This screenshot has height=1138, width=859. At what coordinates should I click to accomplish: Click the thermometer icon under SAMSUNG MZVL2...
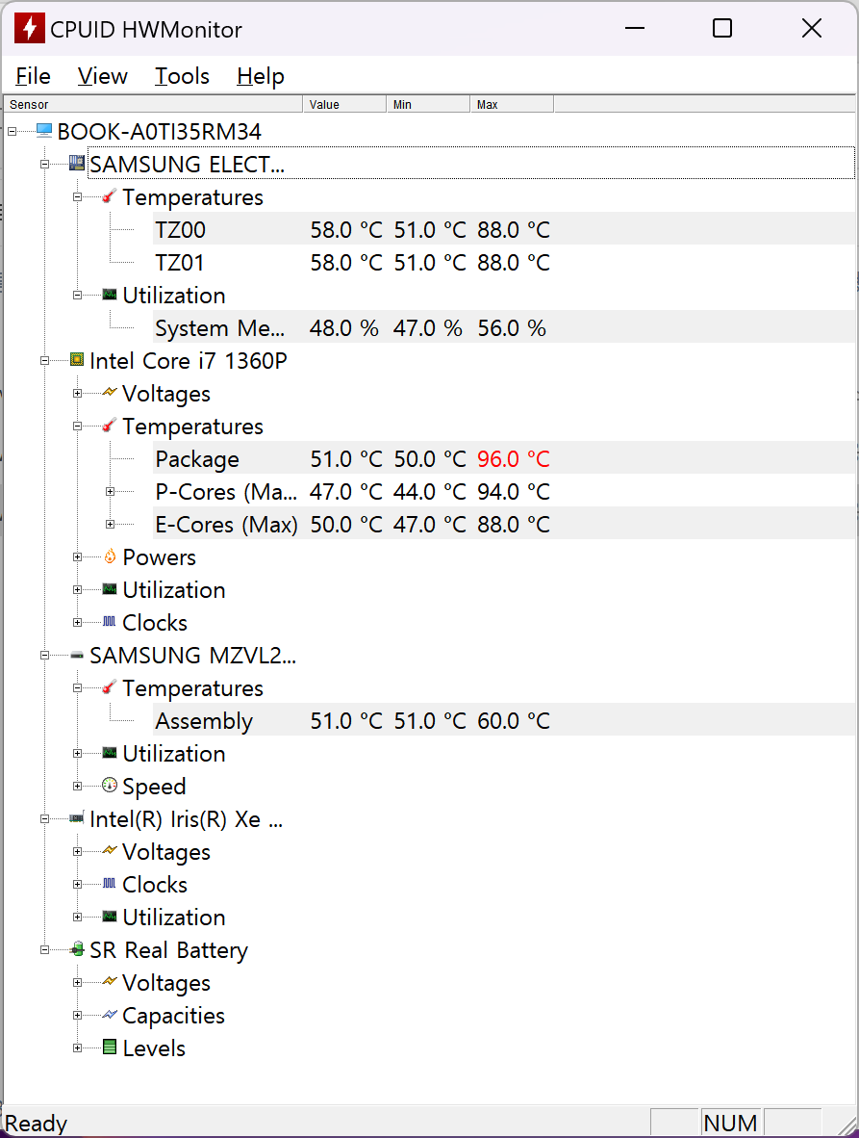click(x=110, y=687)
